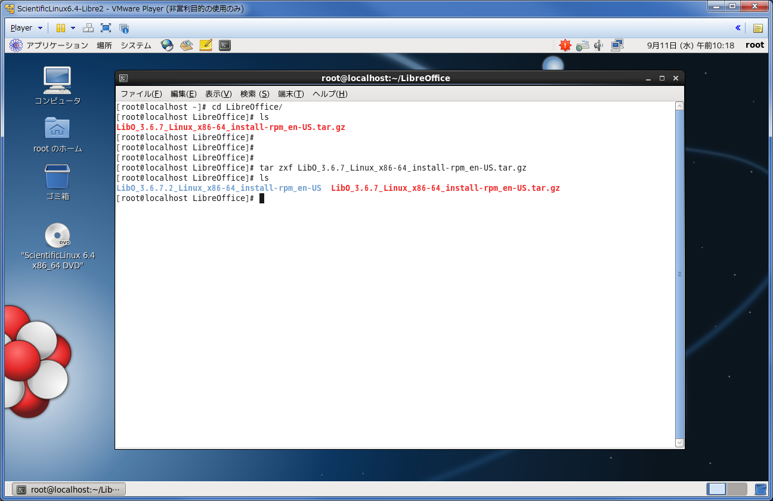Screen dimensions: 773x501
Task: Switch to the first workspace in the switcher
Action: pos(717,489)
